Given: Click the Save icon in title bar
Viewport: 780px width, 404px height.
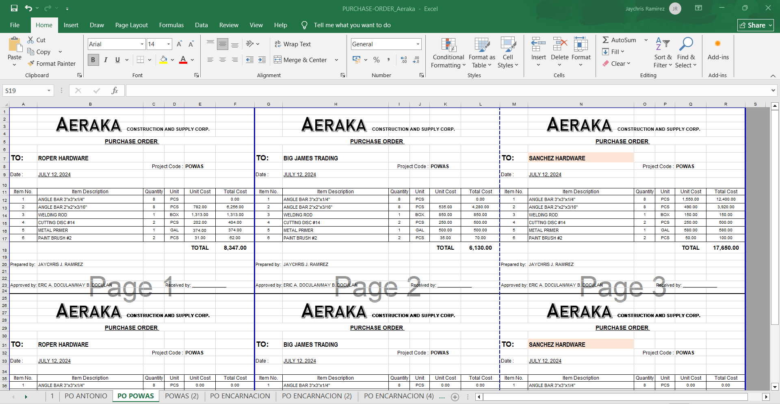Looking at the screenshot, I should 14,8.
